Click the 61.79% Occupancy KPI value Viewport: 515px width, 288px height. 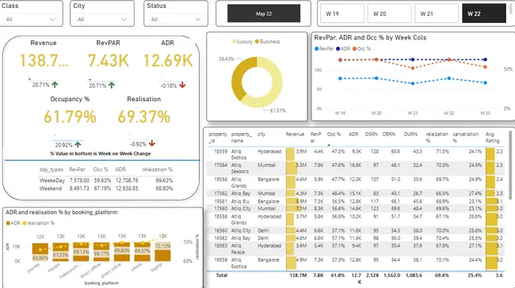click(x=70, y=117)
